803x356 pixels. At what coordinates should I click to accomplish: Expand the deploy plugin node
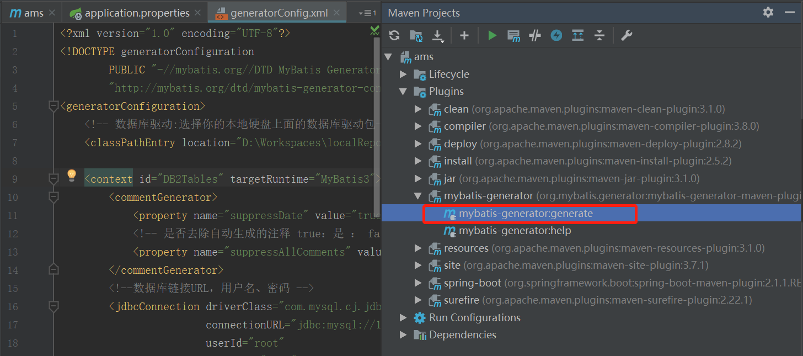coord(419,144)
